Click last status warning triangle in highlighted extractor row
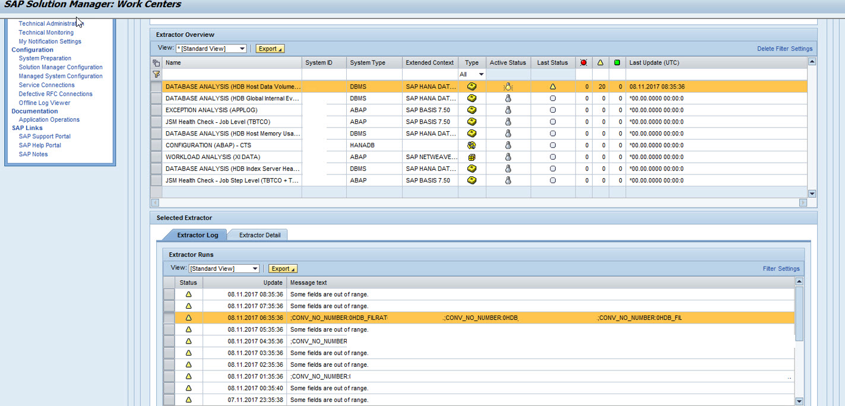 (553, 87)
